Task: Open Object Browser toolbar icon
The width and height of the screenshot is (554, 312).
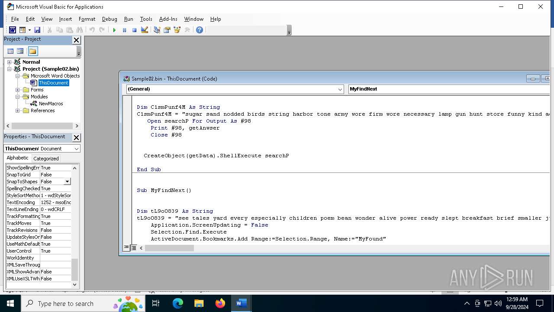Action: pyautogui.click(x=177, y=30)
